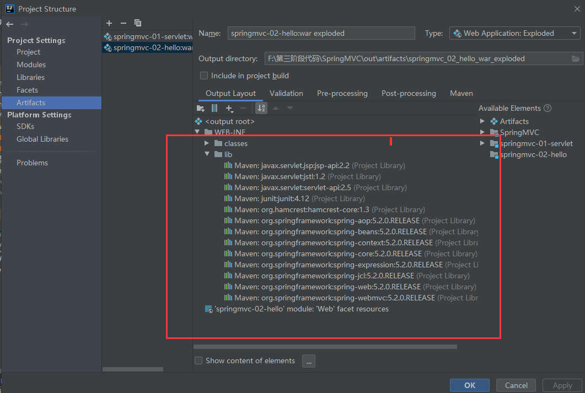Click the SpringMVC module folder icon
The width and height of the screenshot is (585, 393).
coord(494,132)
